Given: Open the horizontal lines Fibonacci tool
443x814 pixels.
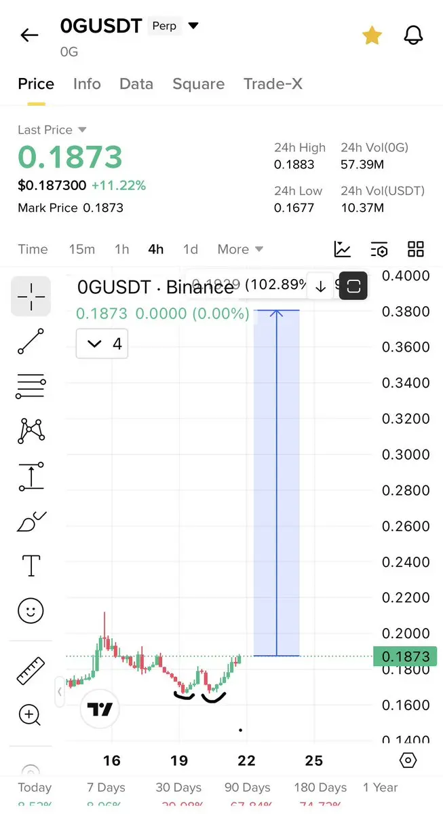Looking at the screenshot, I should [31, 386].
